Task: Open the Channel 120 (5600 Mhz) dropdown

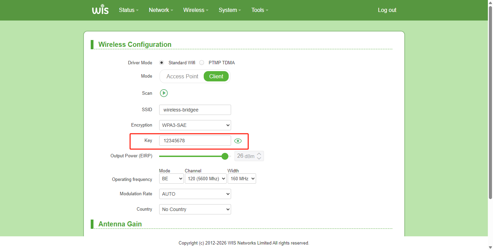Action: click(x=206, y=179)
